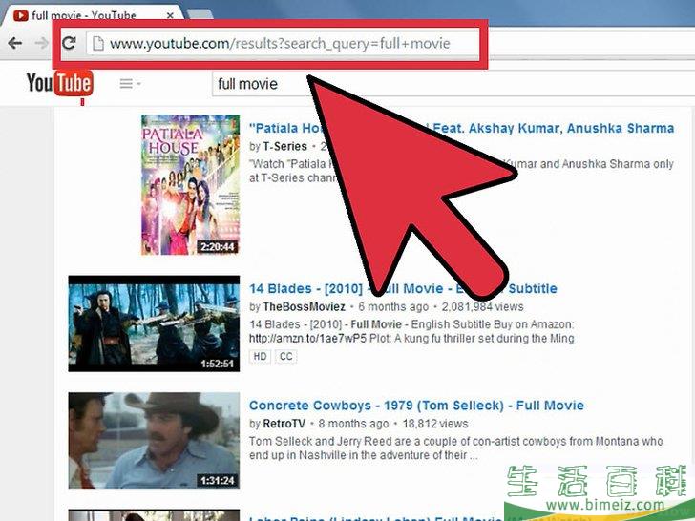Image resolution: width=695 pixels, height=521 pixels.
Task: Visit the RetroTV channel link
Action: point(284,424)
